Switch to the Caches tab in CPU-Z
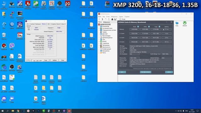The height and width of the screenshot is (113, 201). point(32,24)
